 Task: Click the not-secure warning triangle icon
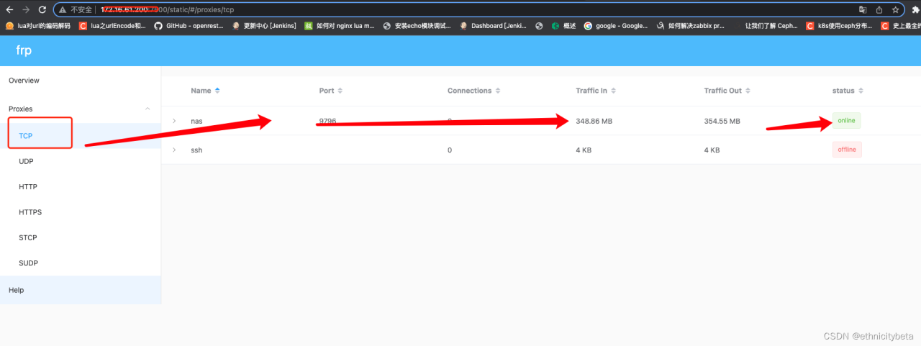[x=63, y=10]
